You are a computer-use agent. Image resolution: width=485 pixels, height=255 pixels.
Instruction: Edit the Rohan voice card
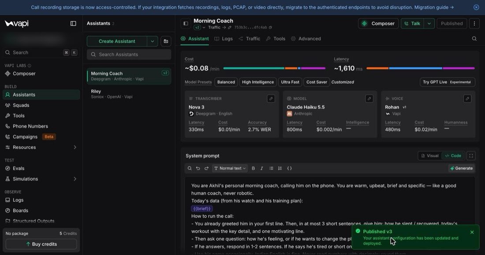(x=467, y=99)
